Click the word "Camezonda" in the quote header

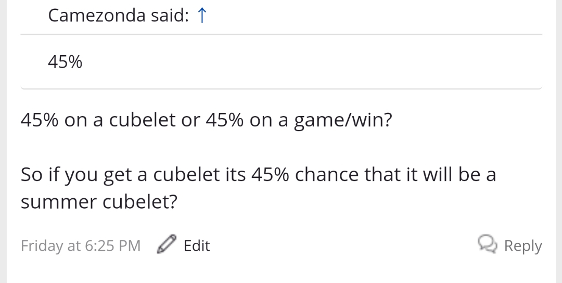(97, 16)
